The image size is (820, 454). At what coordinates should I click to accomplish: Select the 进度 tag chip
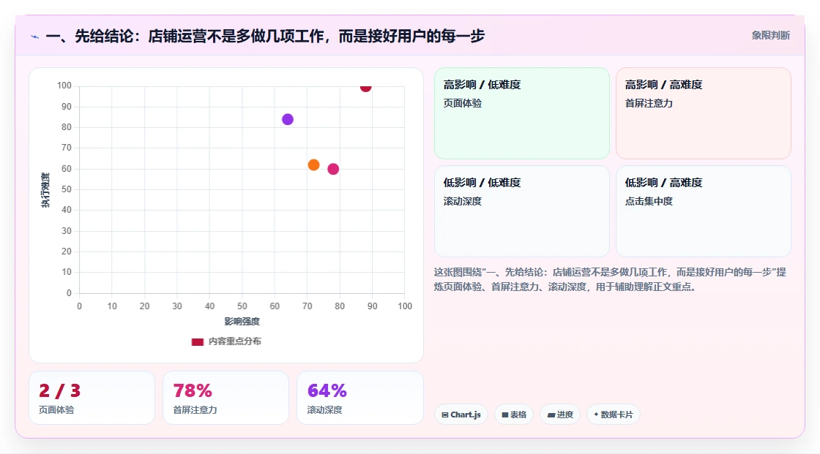point(560,415)
